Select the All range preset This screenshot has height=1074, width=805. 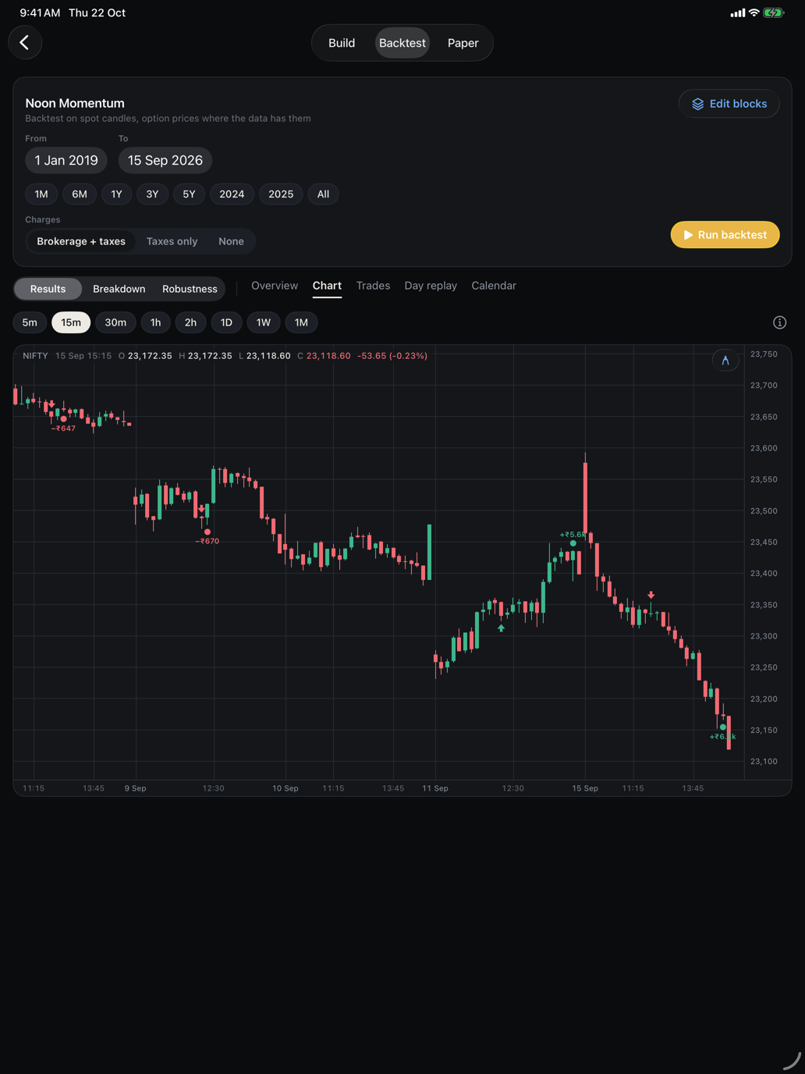(323, 194)
